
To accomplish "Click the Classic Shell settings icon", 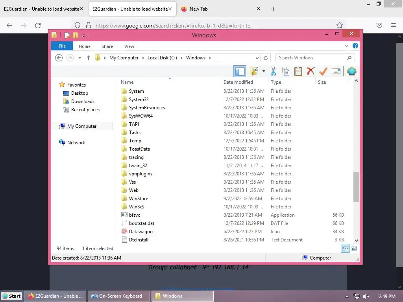I will pyautogui.click(x=351, y=71).
